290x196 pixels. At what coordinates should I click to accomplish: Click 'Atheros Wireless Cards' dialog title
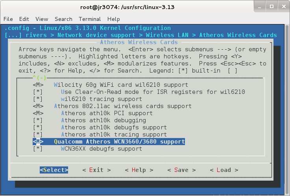click(x=139, y=42)
